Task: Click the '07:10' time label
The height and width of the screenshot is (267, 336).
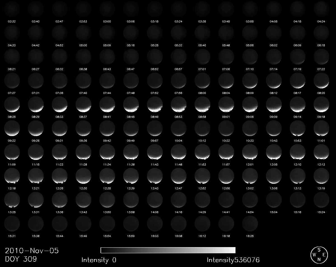Action: (250, 69)
